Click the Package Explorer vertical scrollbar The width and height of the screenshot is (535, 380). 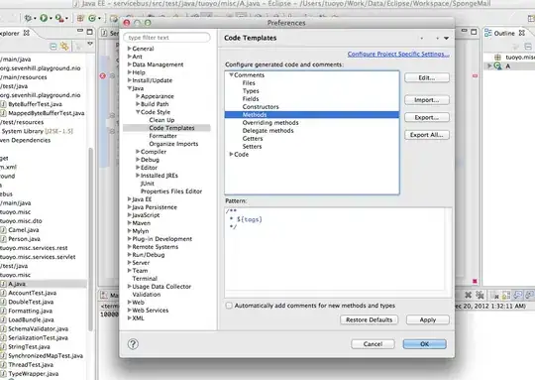click(x=90, y=239)
